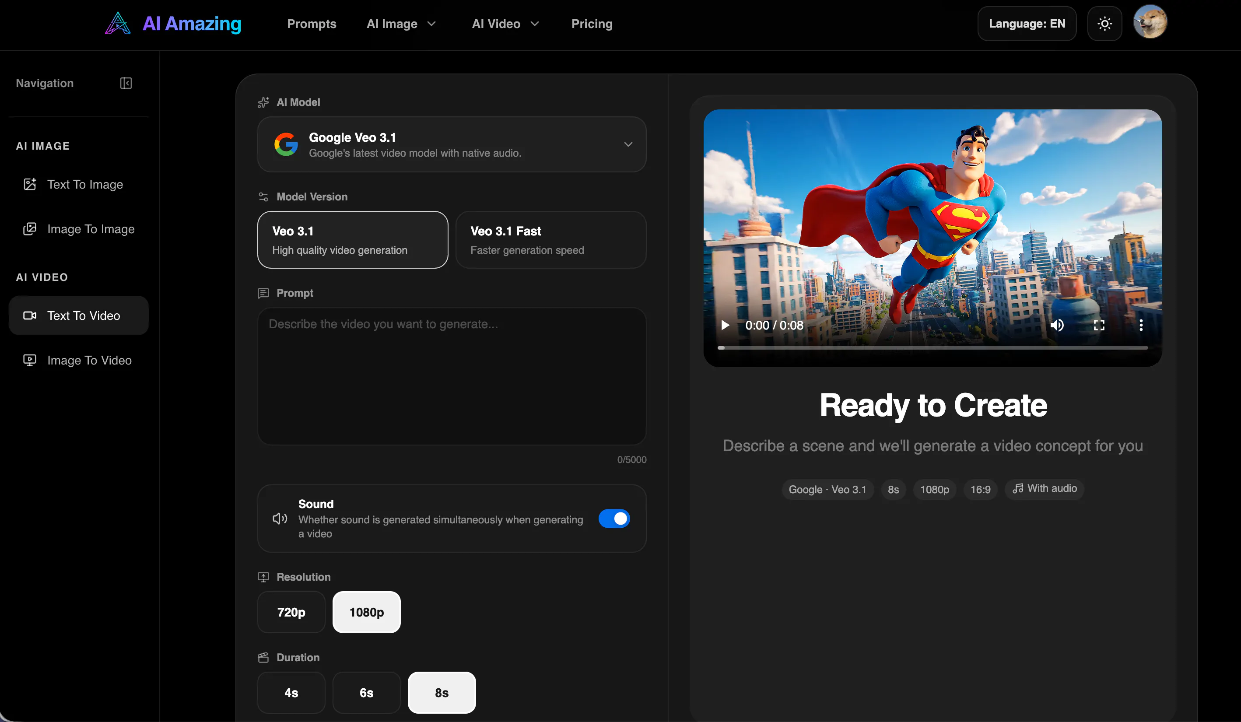Choose 720p resolution
Screen dimensions: 1241x722
click(291, 612)
